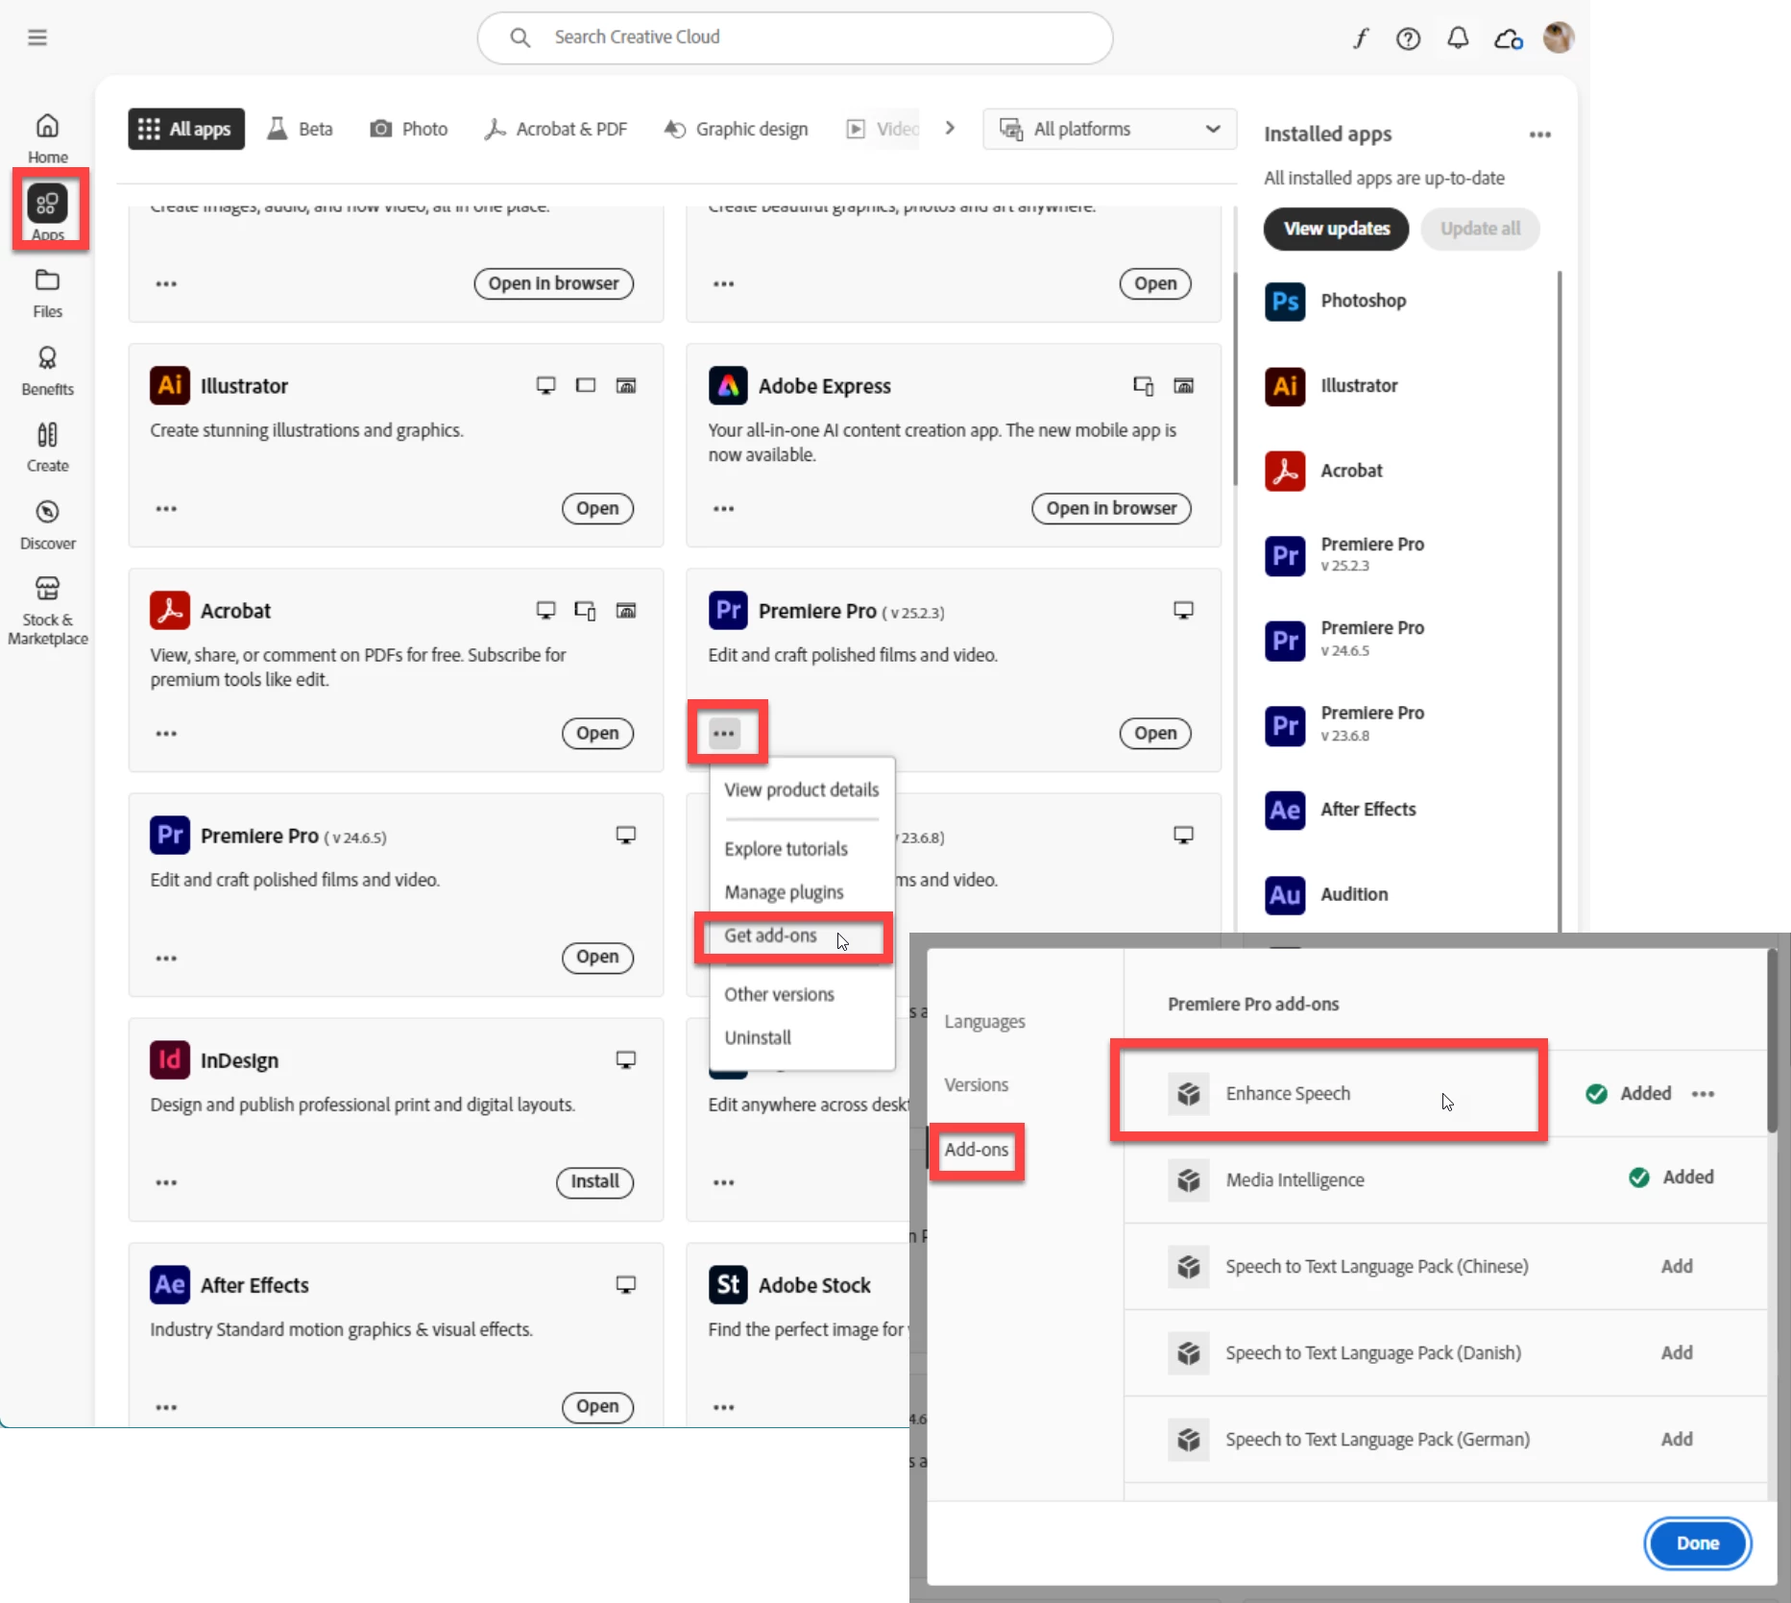
Task: Toggle more options menu on Premiere Pro v25.2.3
Action: point(724,733)
